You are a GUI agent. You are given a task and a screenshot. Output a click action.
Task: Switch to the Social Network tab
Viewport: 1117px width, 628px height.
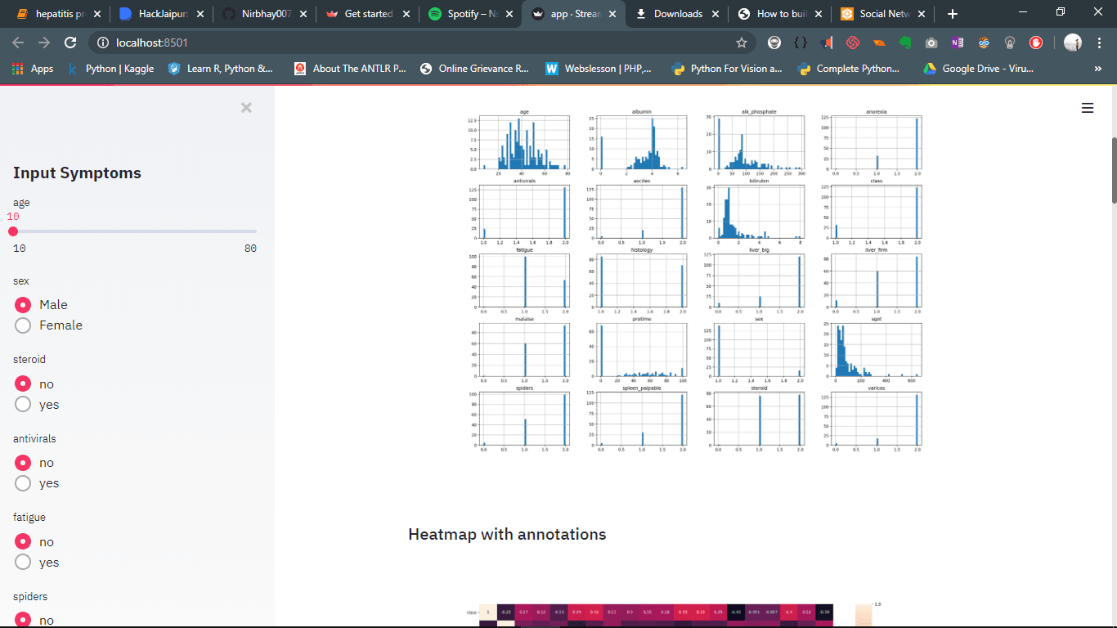pyautogui.click(x=881, y=14)
